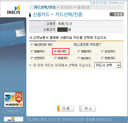
Task: Select the 현대카드 radio option
Action: tap(79, 52)
